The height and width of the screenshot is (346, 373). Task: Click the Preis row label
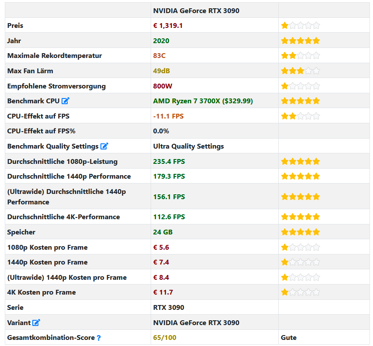[x=15, y=25]
